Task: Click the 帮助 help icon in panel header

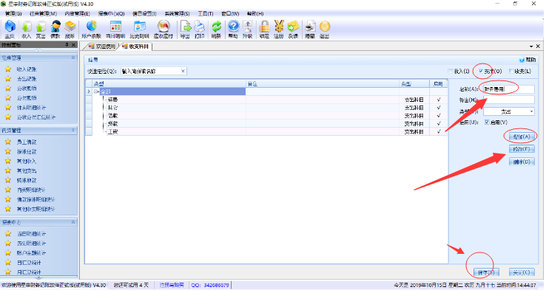Action: (528, 60)
